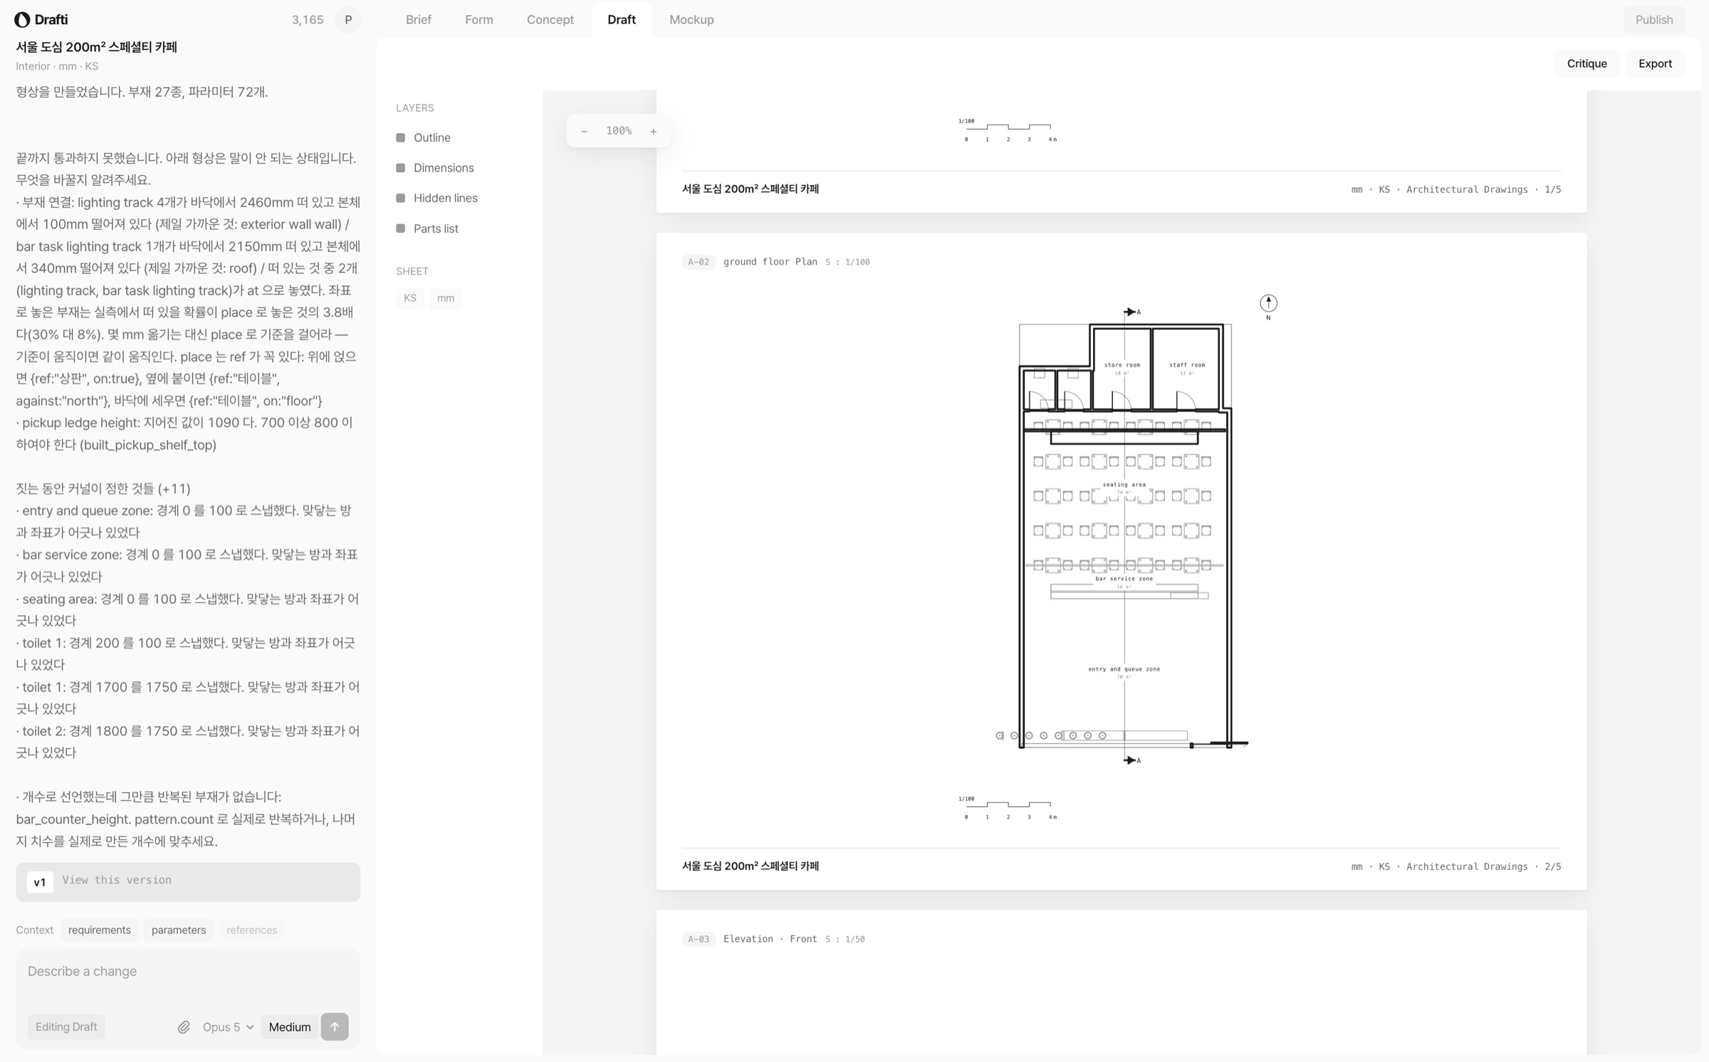Zoom out with the minus button
1709x1062 pixels.
coord(584,131)
